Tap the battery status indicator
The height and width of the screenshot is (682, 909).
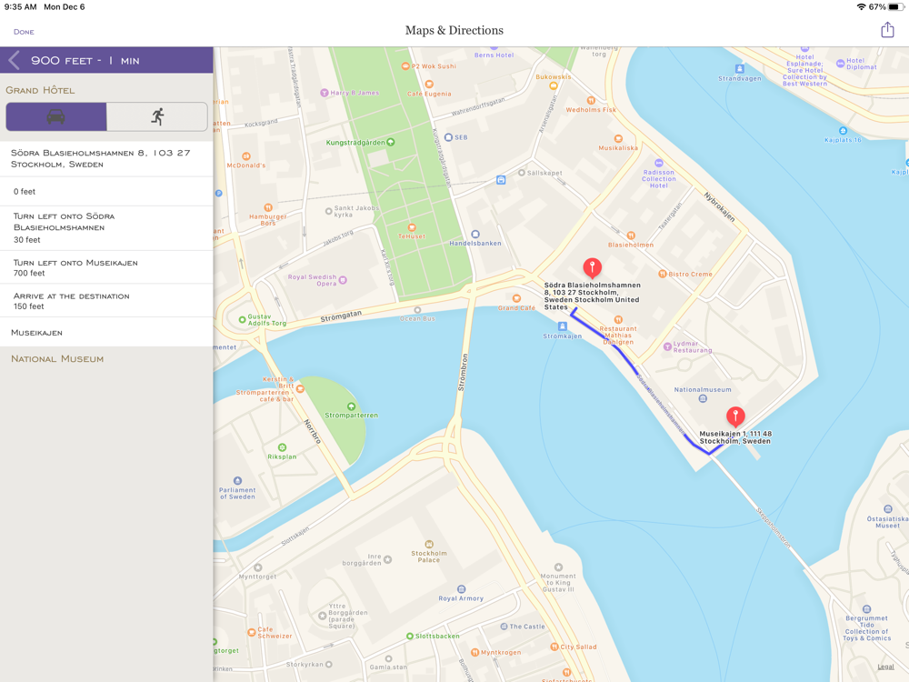[895, 7]
